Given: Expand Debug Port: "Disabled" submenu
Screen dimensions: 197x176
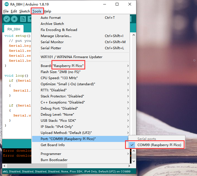Looking at the screenshot, I should [81, 108].
